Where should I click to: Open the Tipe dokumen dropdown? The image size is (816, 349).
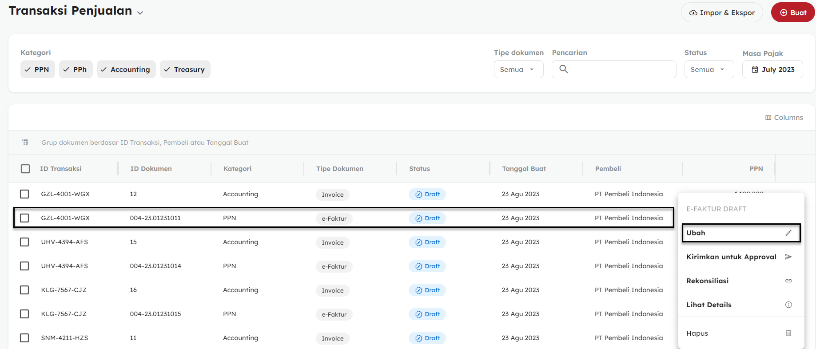click(x=518, y=70)
